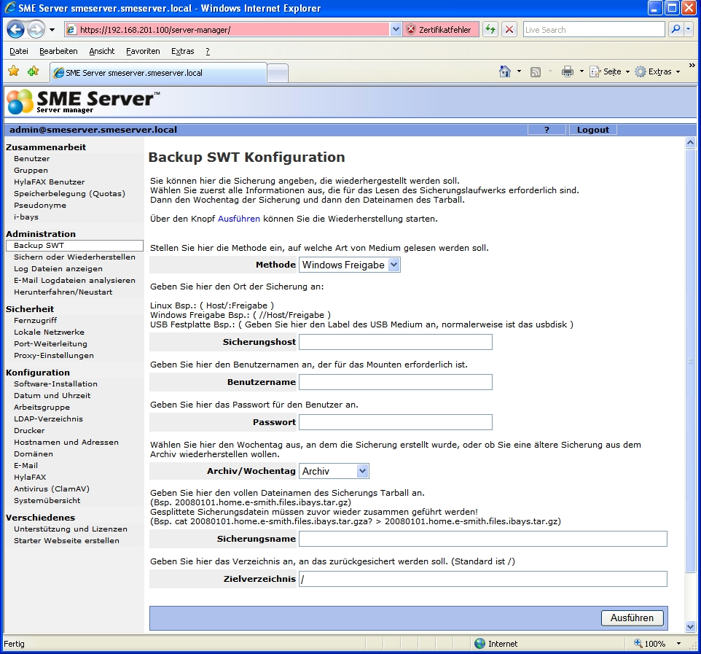
Task: Click the Passwort input field
Action: coord(396,422)
